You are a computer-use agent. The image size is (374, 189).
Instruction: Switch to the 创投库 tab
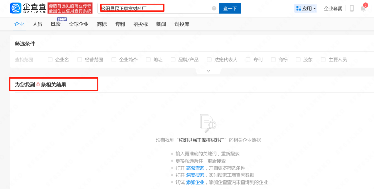[x=182, y=24]
